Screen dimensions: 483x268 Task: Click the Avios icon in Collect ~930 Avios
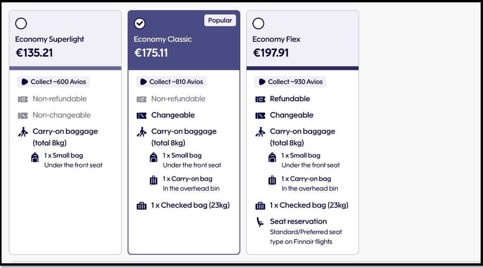pos(262,82)
